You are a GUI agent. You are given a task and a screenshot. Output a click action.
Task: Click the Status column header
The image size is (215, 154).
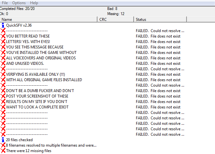[x=160, y=20]
